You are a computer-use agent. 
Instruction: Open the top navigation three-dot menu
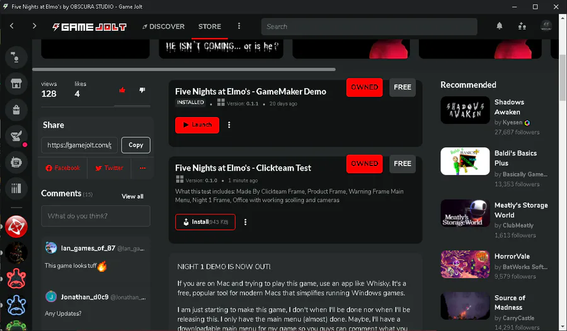[239, 26]
